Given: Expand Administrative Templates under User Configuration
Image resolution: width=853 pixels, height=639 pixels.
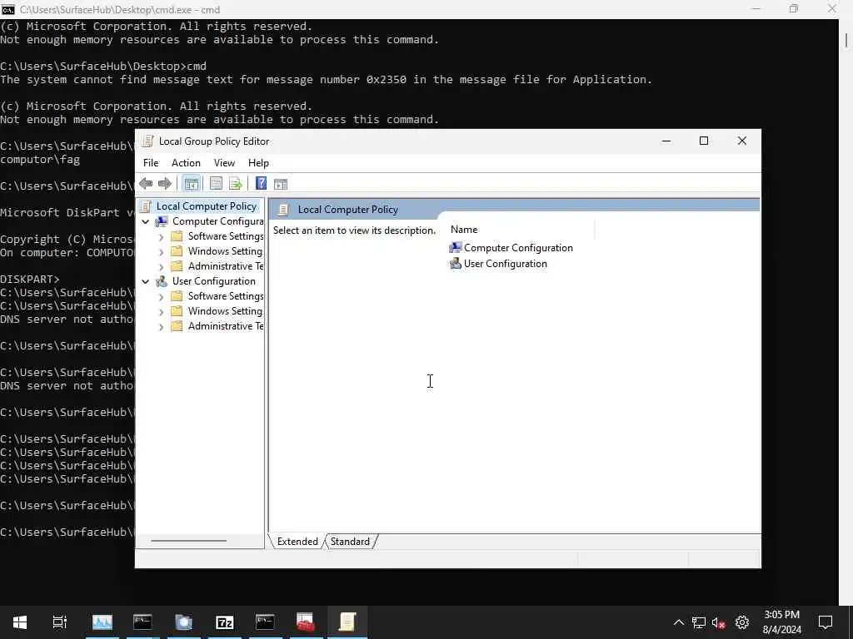Looking at the screenshot, I should point(161,326).
